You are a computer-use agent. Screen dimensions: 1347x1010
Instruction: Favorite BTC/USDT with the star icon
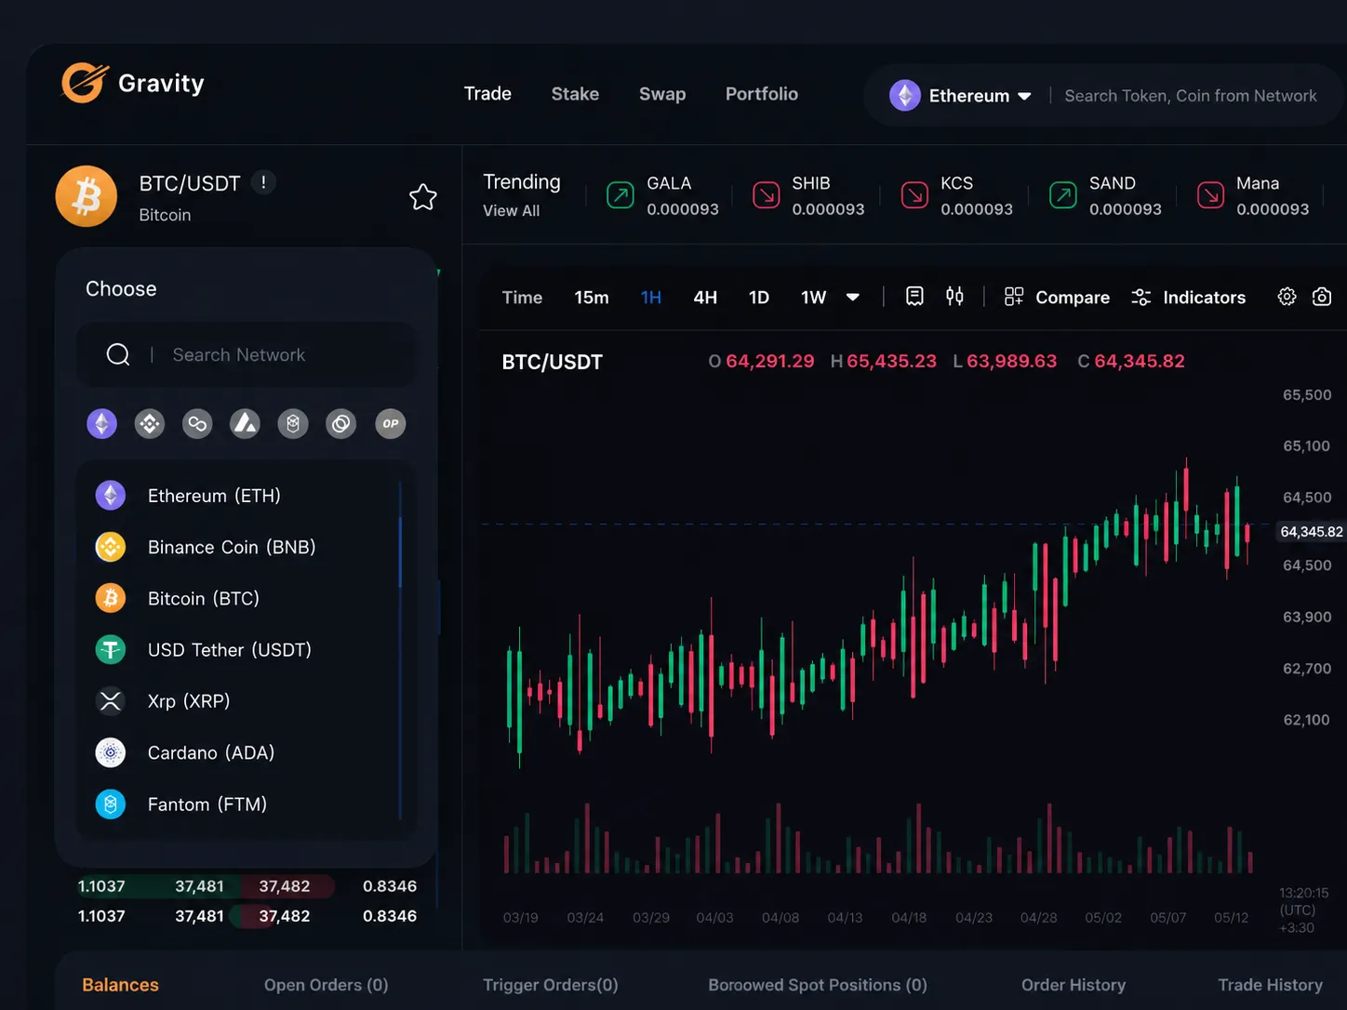point(423,196)
